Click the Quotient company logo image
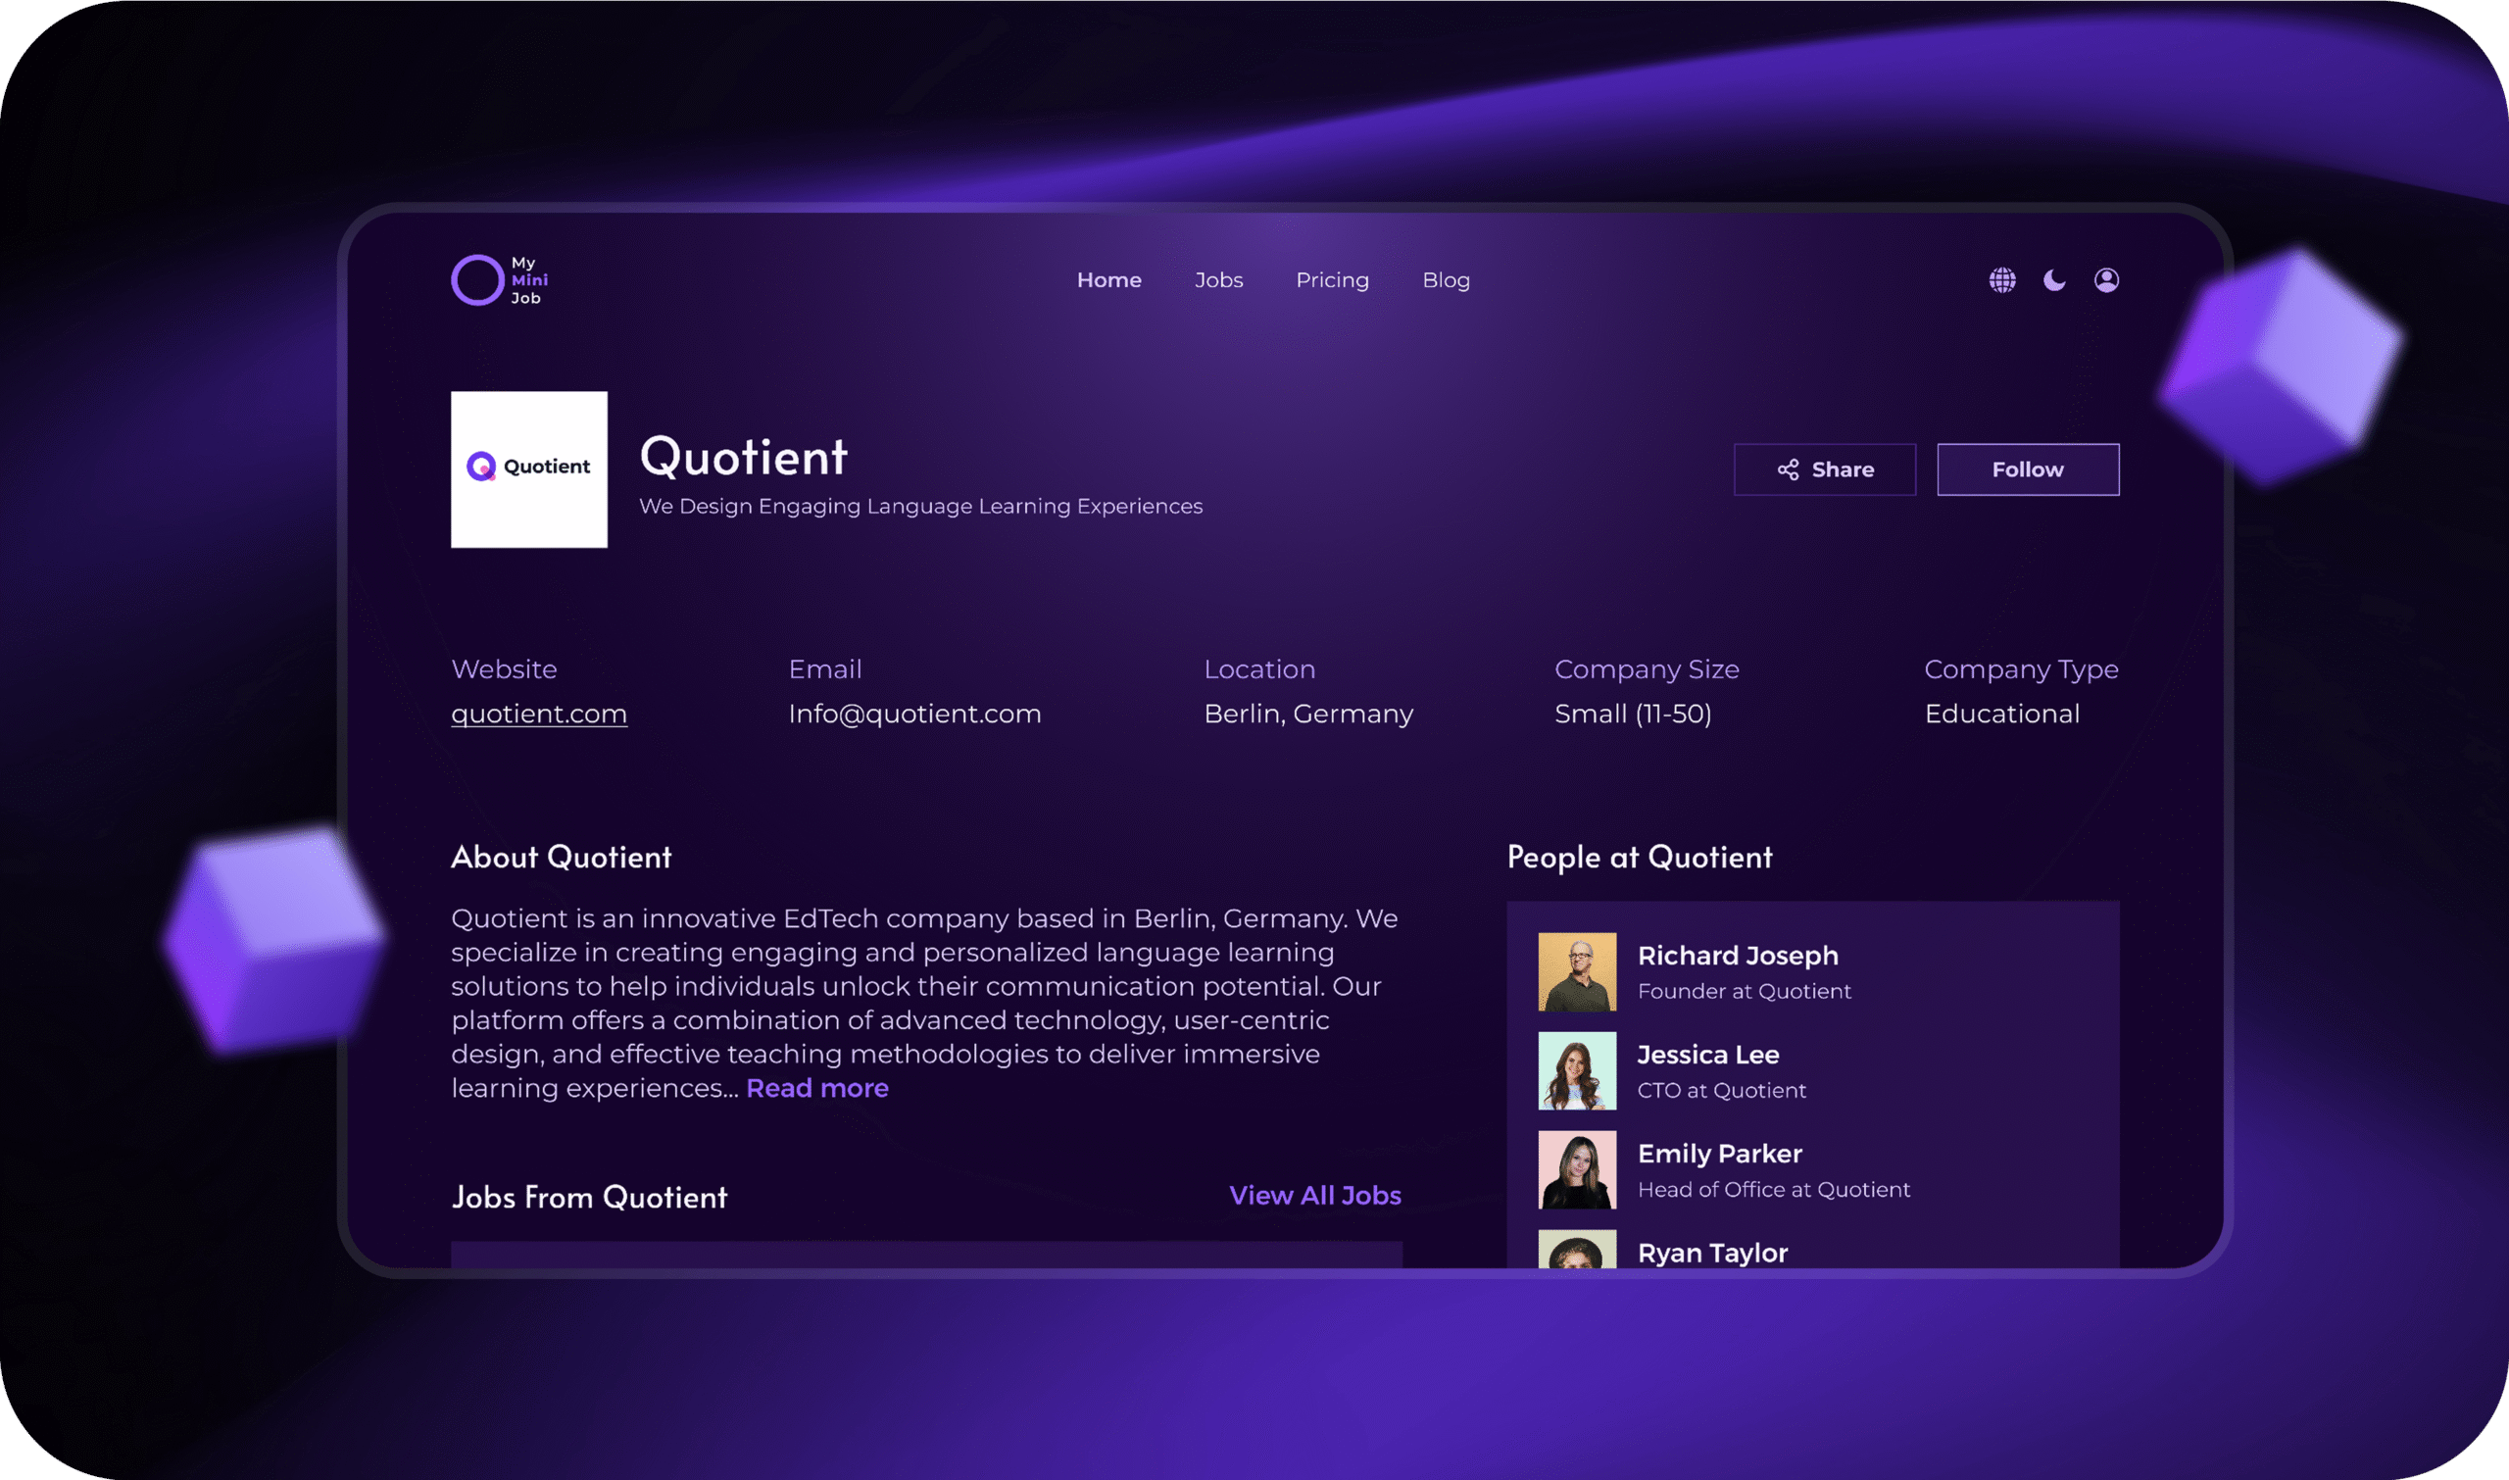The height and width of the screenshot is (1480, 2509). (x=528, y=469)
